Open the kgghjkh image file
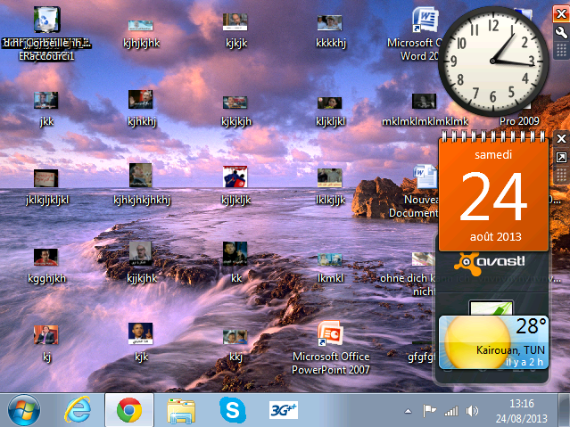This screenshot has height=427, width=570. [46, 258]
